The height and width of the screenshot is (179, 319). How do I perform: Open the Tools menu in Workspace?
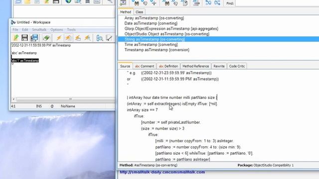tap(71, 30)
